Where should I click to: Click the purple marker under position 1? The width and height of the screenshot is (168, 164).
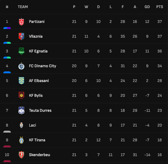tap(7, 28)
